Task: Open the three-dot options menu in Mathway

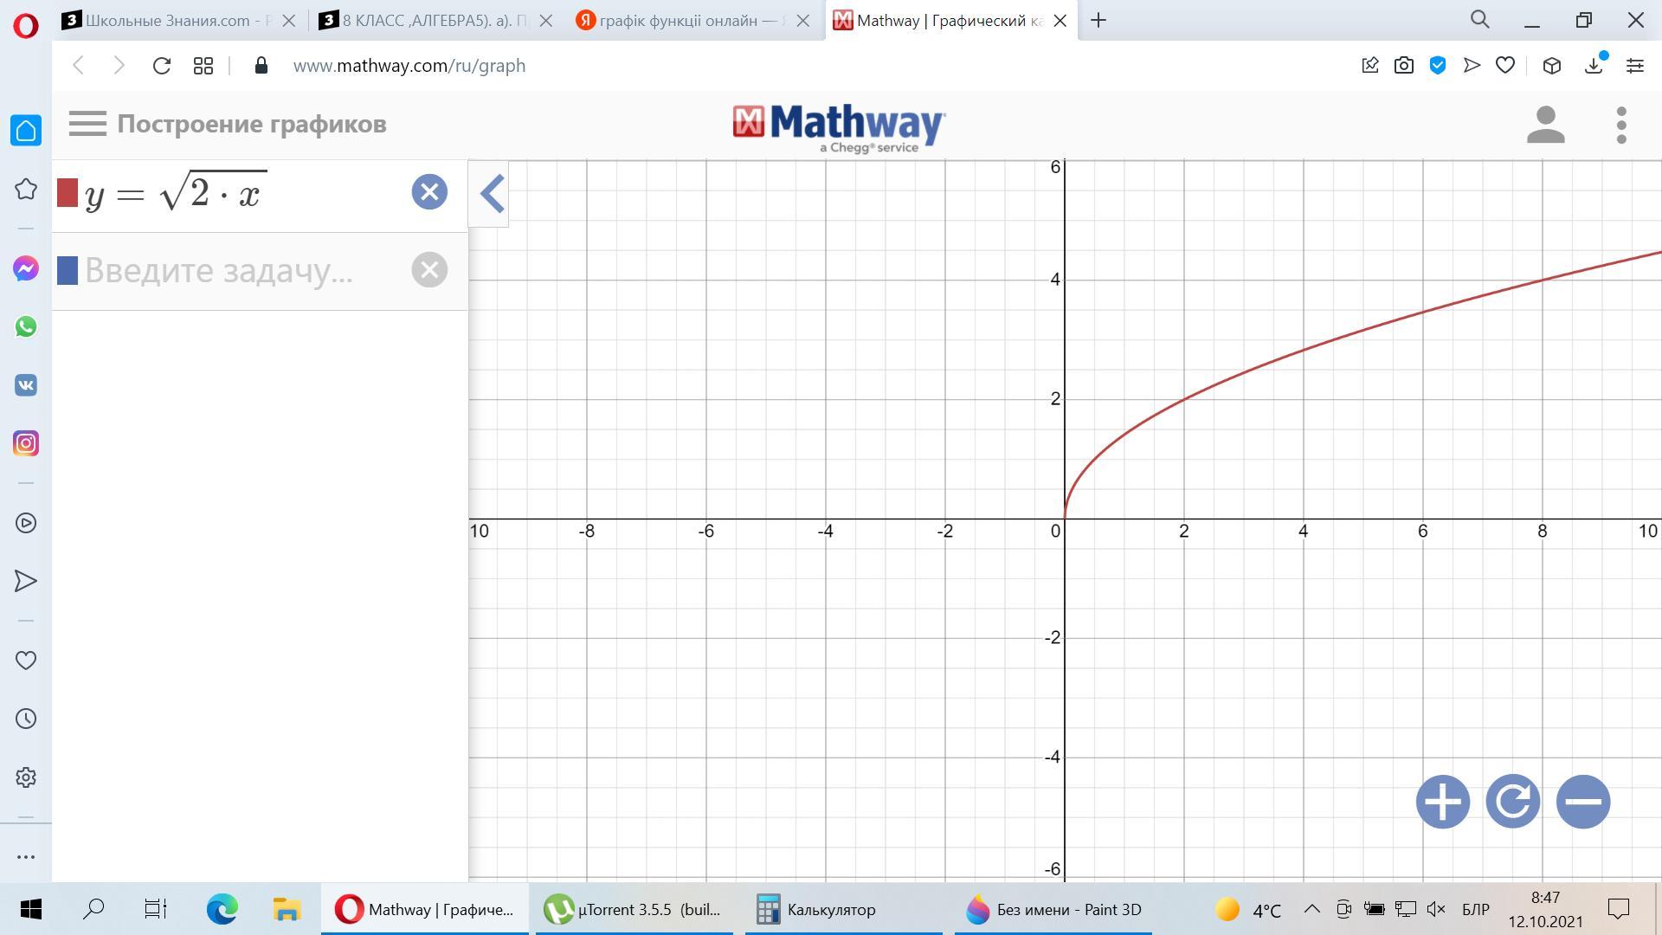Action: click(x=1621, y=126)
